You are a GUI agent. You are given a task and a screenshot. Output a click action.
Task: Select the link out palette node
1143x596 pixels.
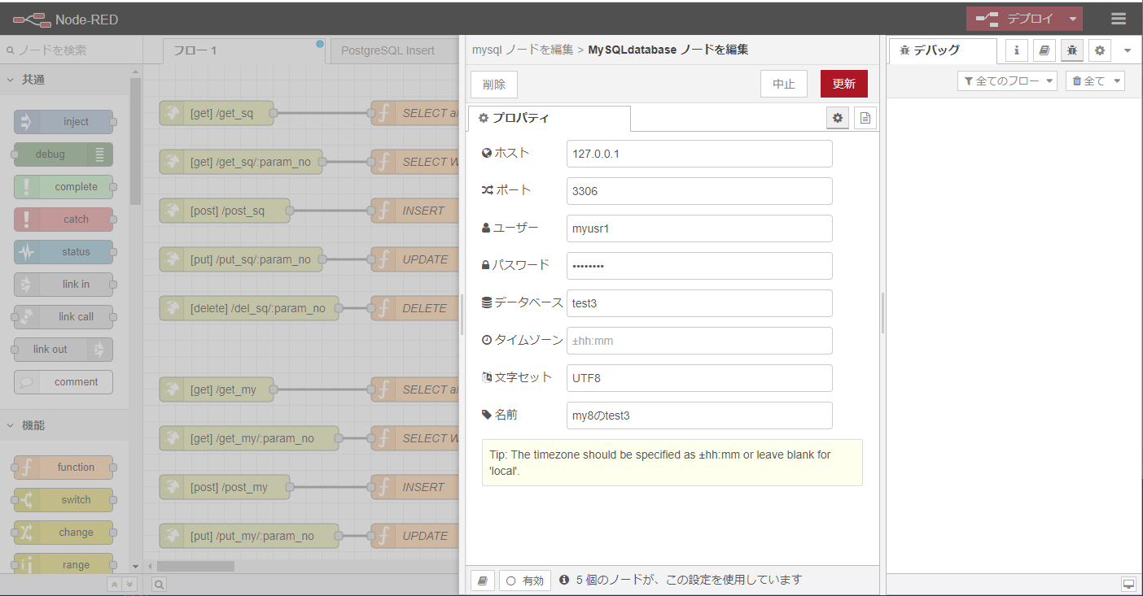(x=63, y=350)
